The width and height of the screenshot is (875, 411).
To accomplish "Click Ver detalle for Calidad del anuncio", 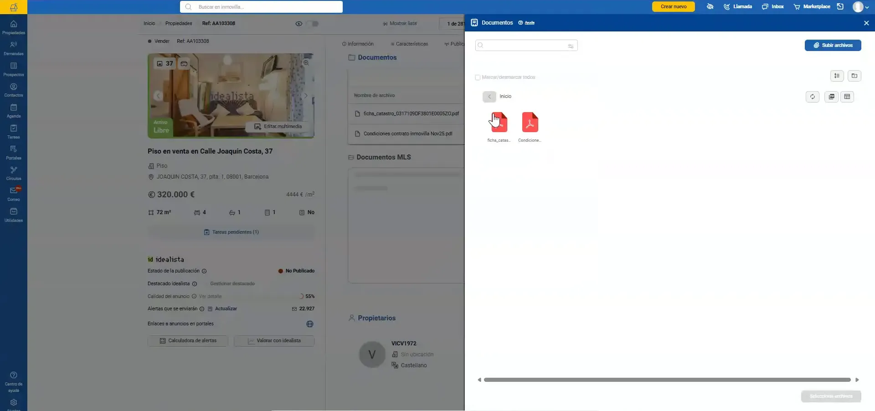I will click(x=210, y=296).
